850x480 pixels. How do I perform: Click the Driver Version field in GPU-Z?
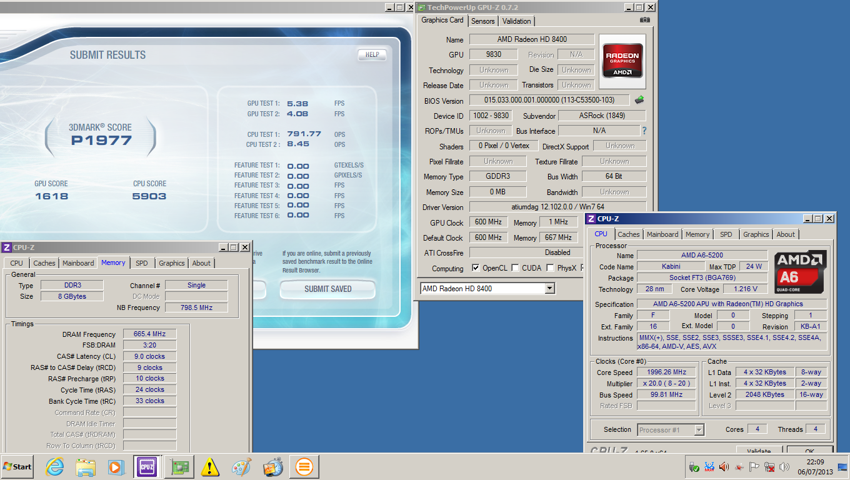pos(557,207)
